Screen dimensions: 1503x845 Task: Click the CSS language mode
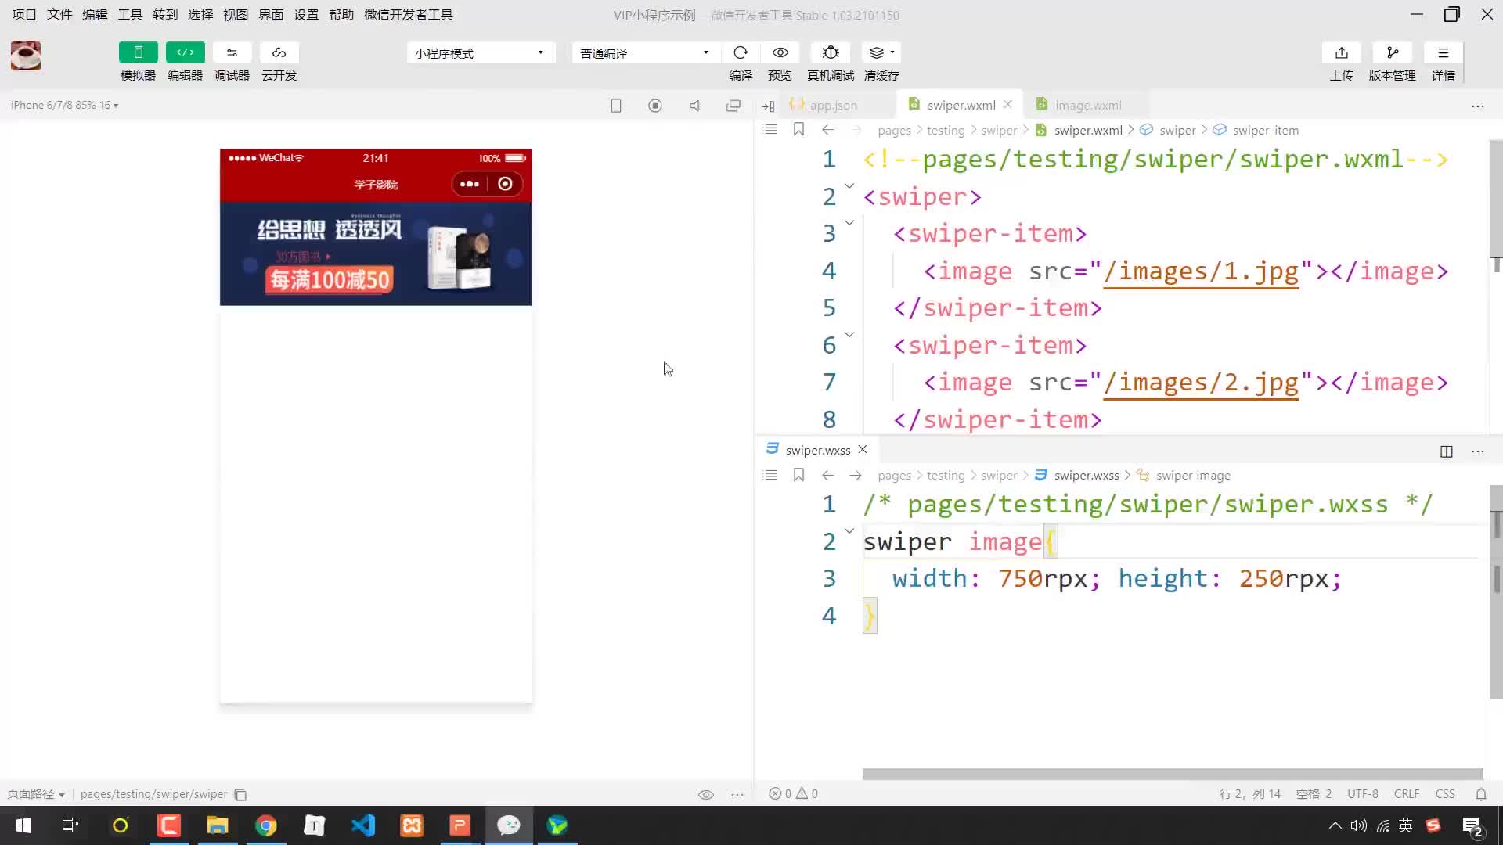coord(1445,793)
